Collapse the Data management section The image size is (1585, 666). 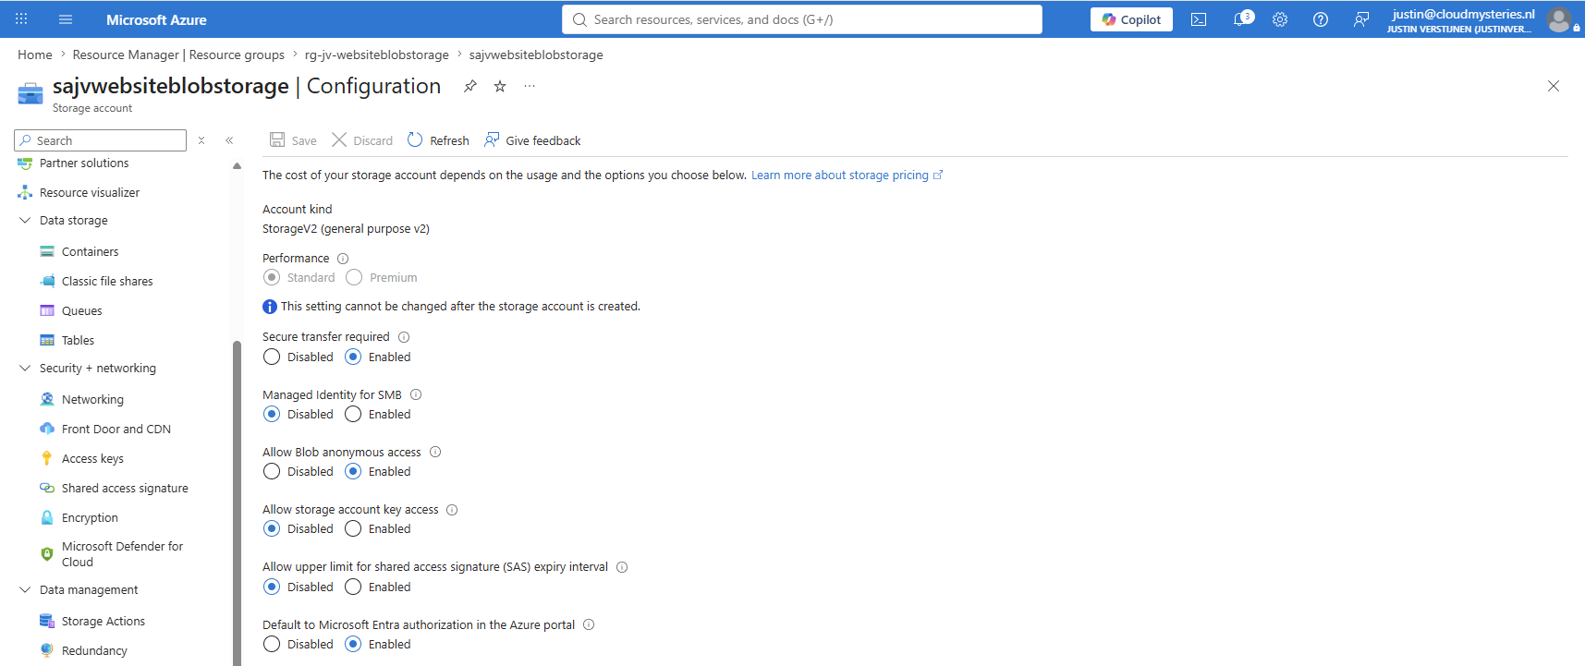(x=25, y=589)
